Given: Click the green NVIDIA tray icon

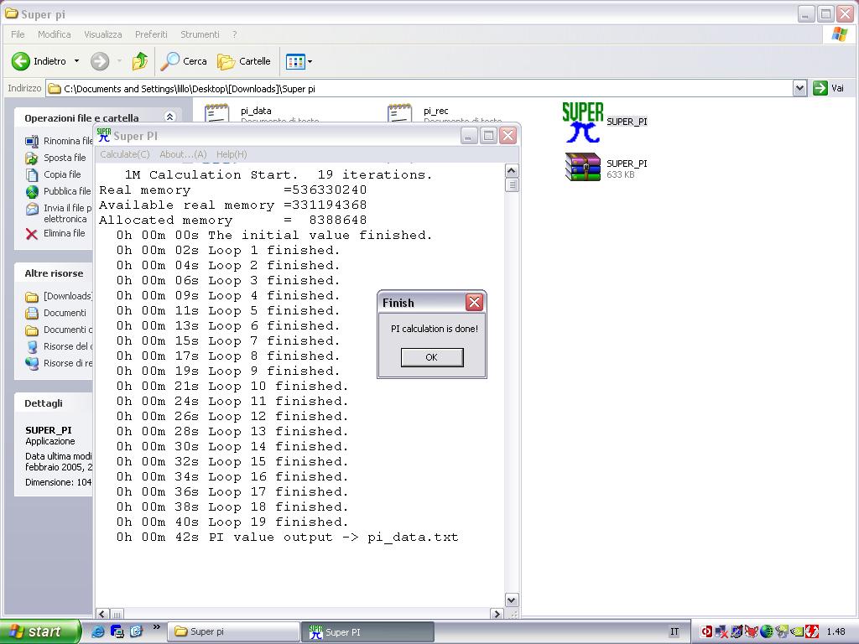Looking at the screenshot, I should point(797,632).
